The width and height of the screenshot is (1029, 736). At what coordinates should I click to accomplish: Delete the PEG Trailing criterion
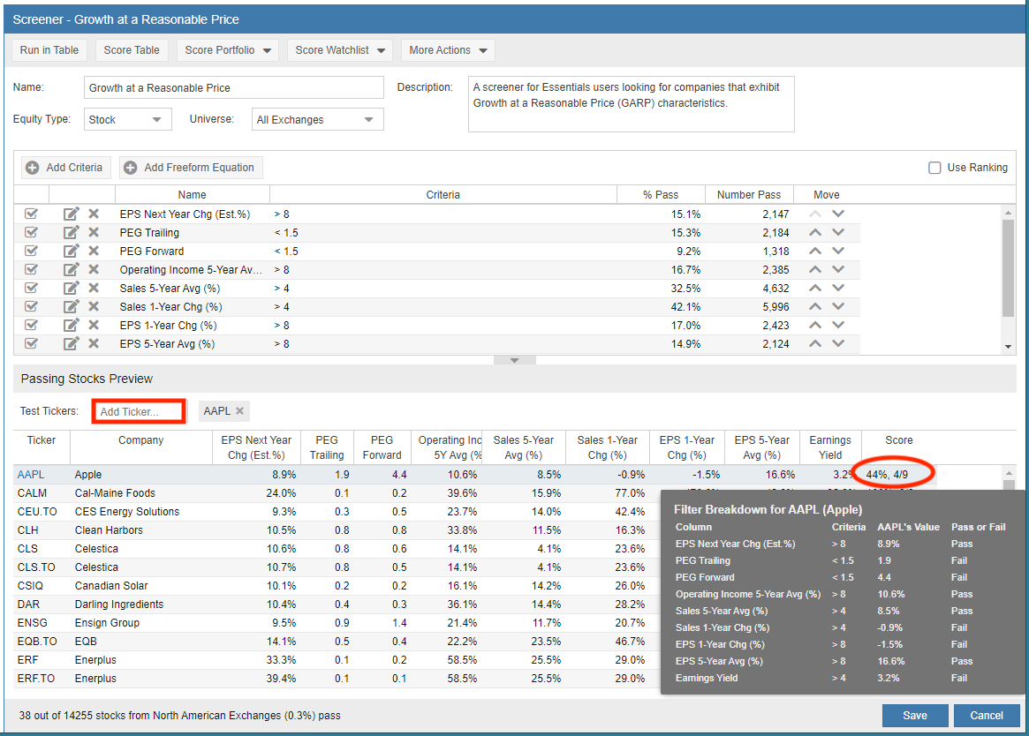point(94,232)
